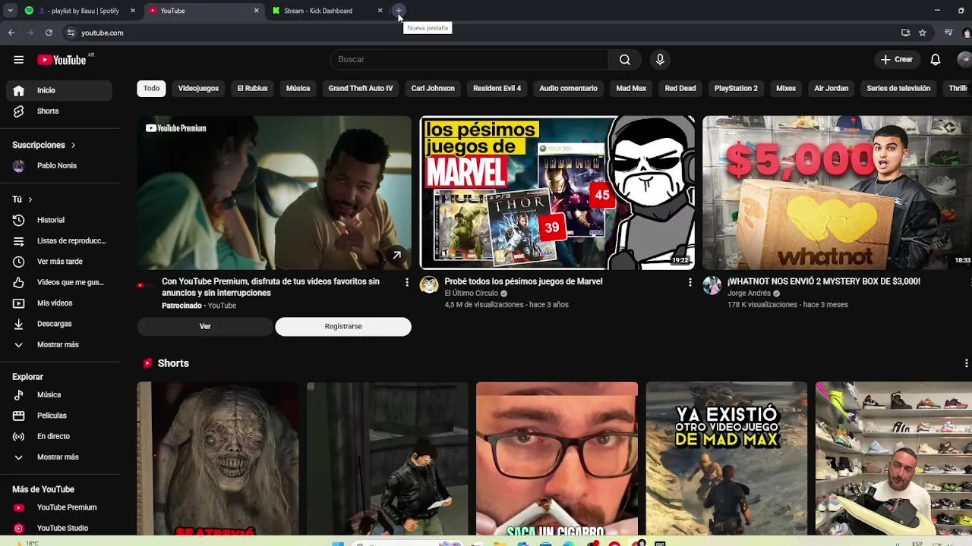
Task: Open options menu for Premium ad
Action: coord(407,282)
